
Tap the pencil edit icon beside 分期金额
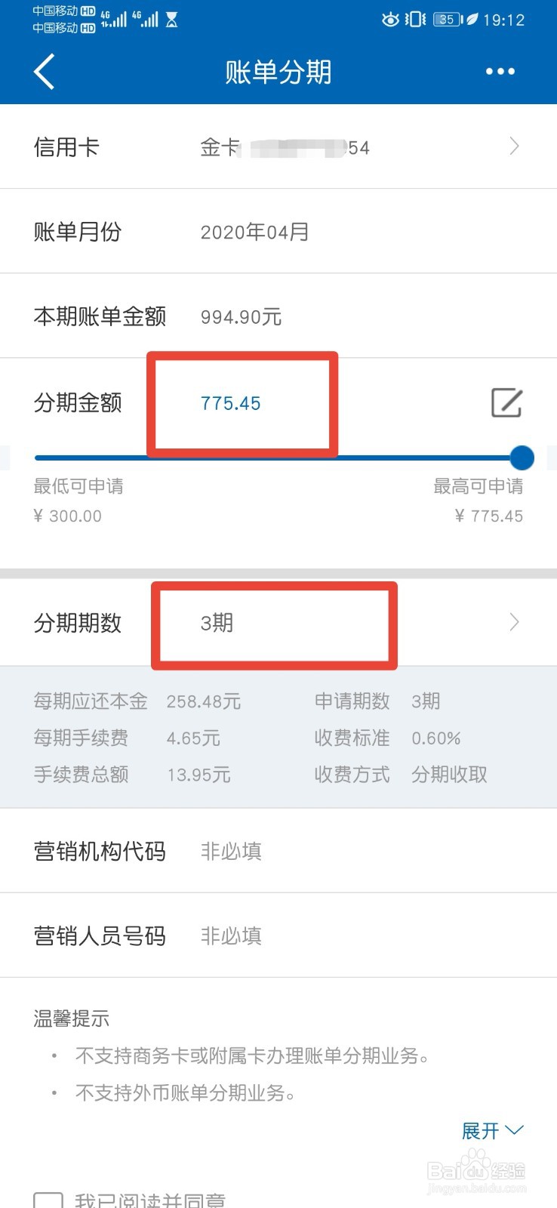click(x=506, y=403)
